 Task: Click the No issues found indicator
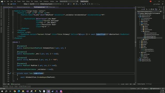pos(16,84)
